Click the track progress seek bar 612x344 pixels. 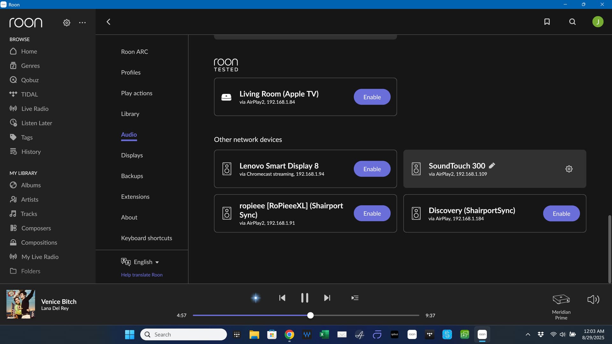pyautogui.click(x=367, y=315)
